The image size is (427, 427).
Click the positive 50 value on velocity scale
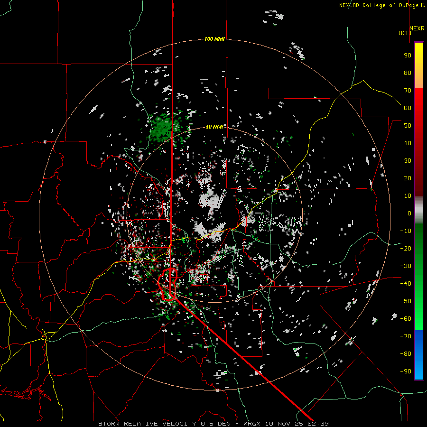coord(408,126)
